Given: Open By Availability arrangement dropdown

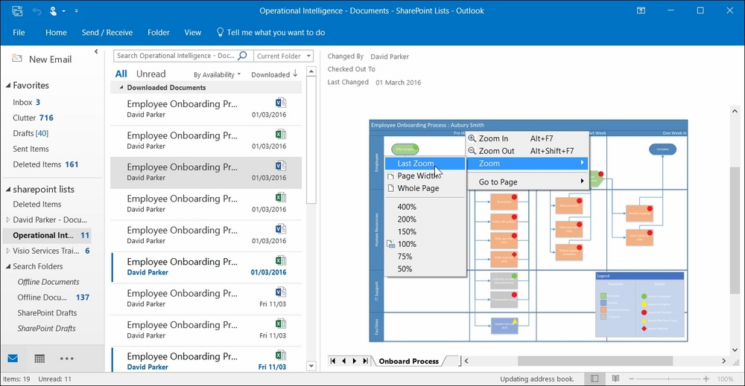Looking at the screenshot, I should [x=217, y=74].
